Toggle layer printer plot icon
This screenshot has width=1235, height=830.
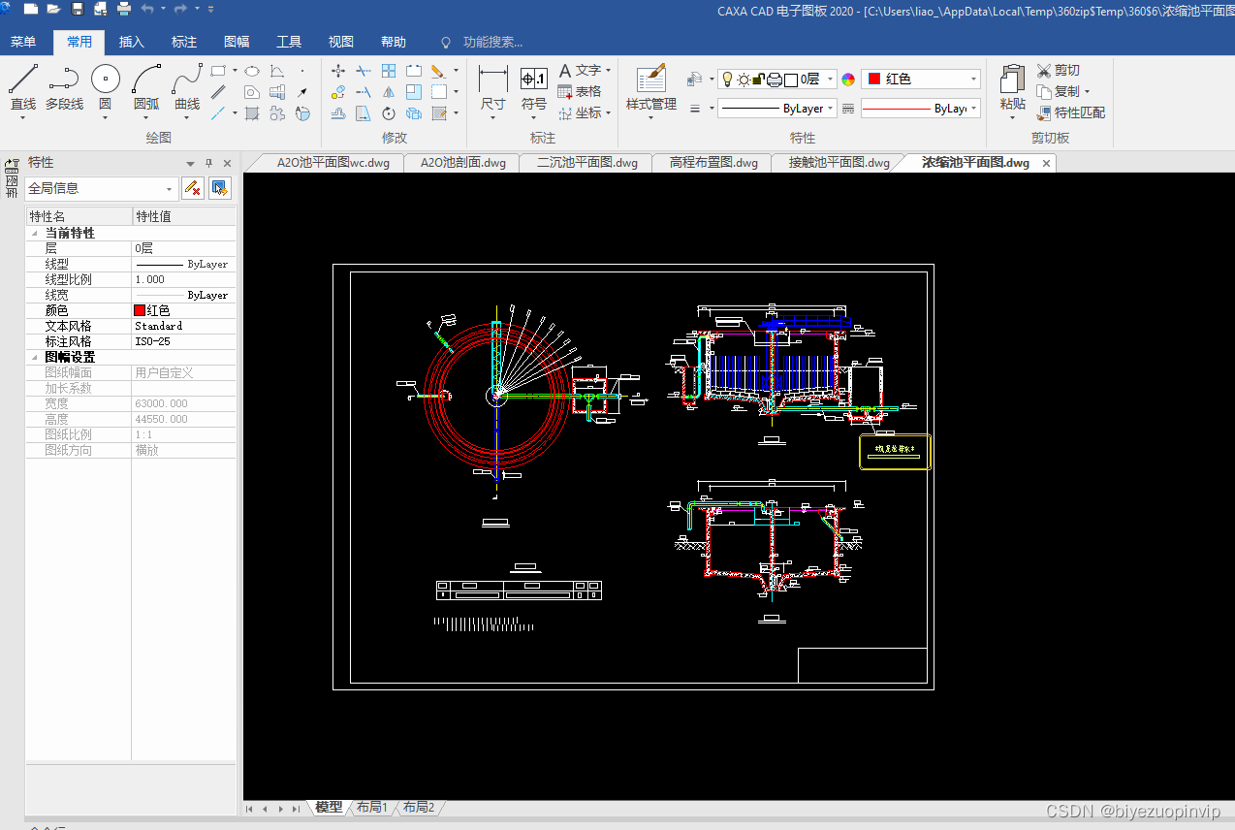pyautogui.click(x=774, y=80)
